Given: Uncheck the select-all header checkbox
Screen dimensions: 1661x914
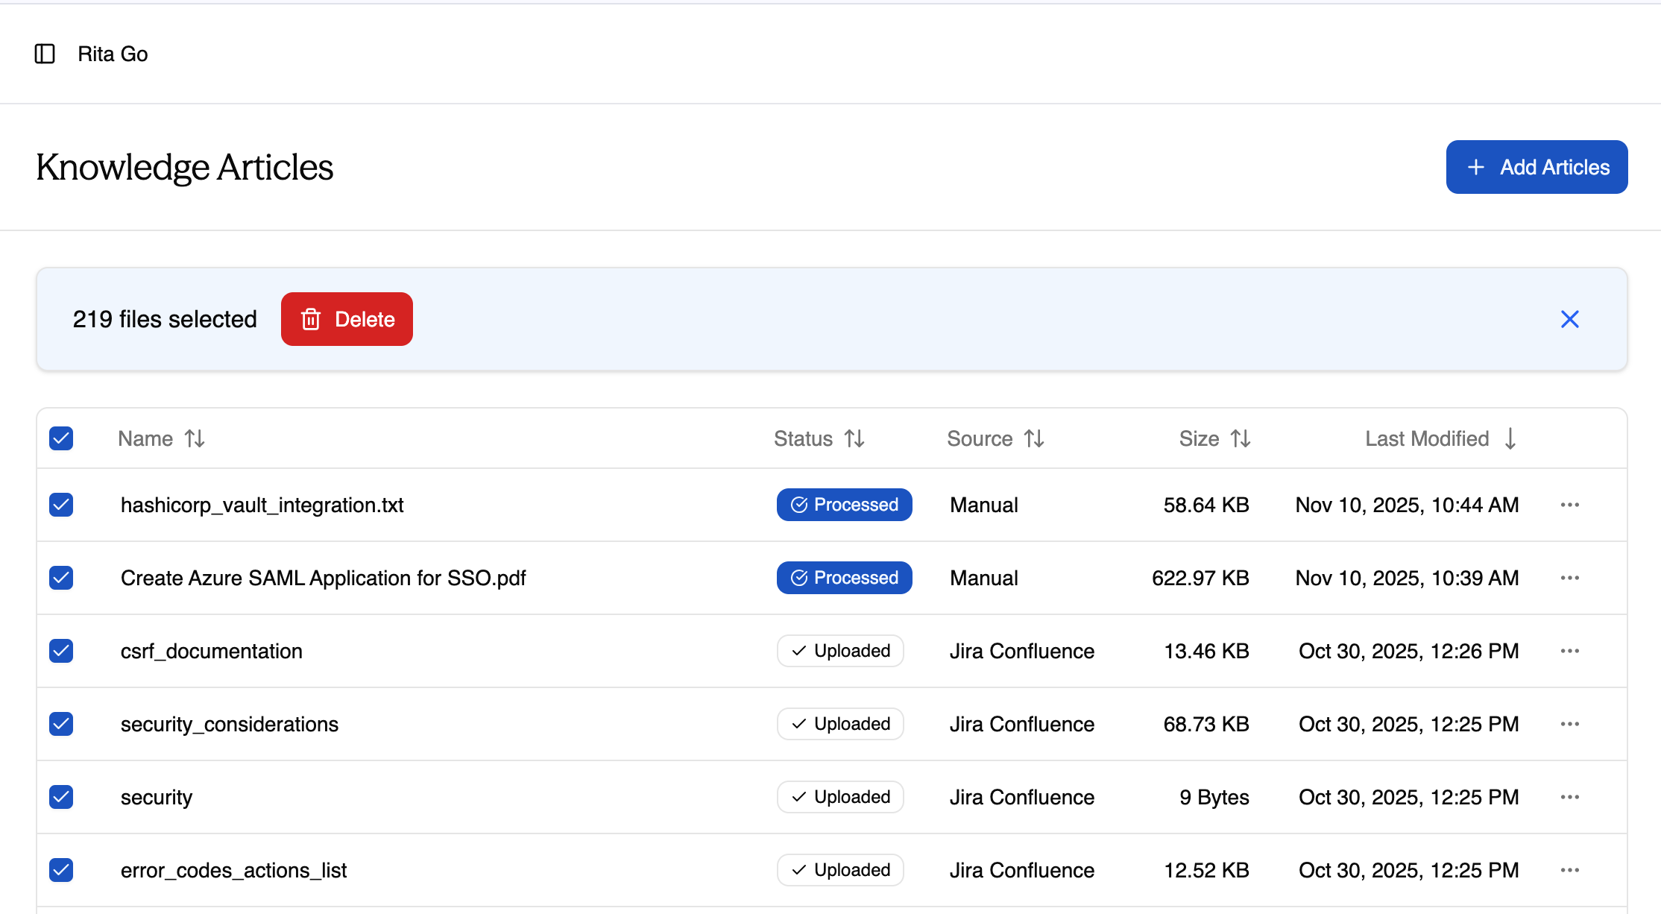Looking at the screenshot, I should click(61, 438).
